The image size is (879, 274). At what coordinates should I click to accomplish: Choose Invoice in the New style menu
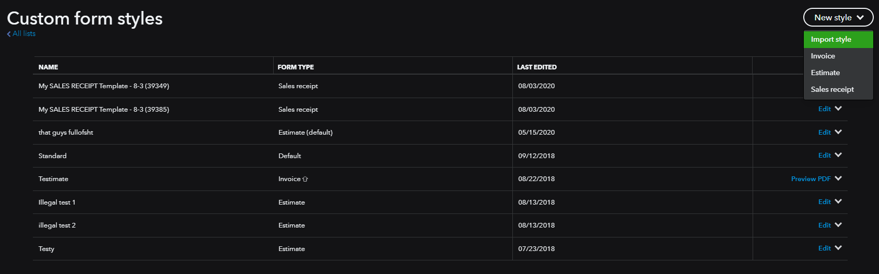[823, 56]
